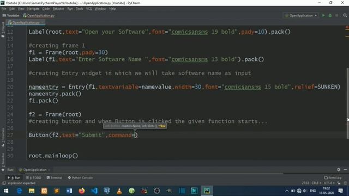
Task: Click the Stop process icon in toolbar
Action: [337, 15]
